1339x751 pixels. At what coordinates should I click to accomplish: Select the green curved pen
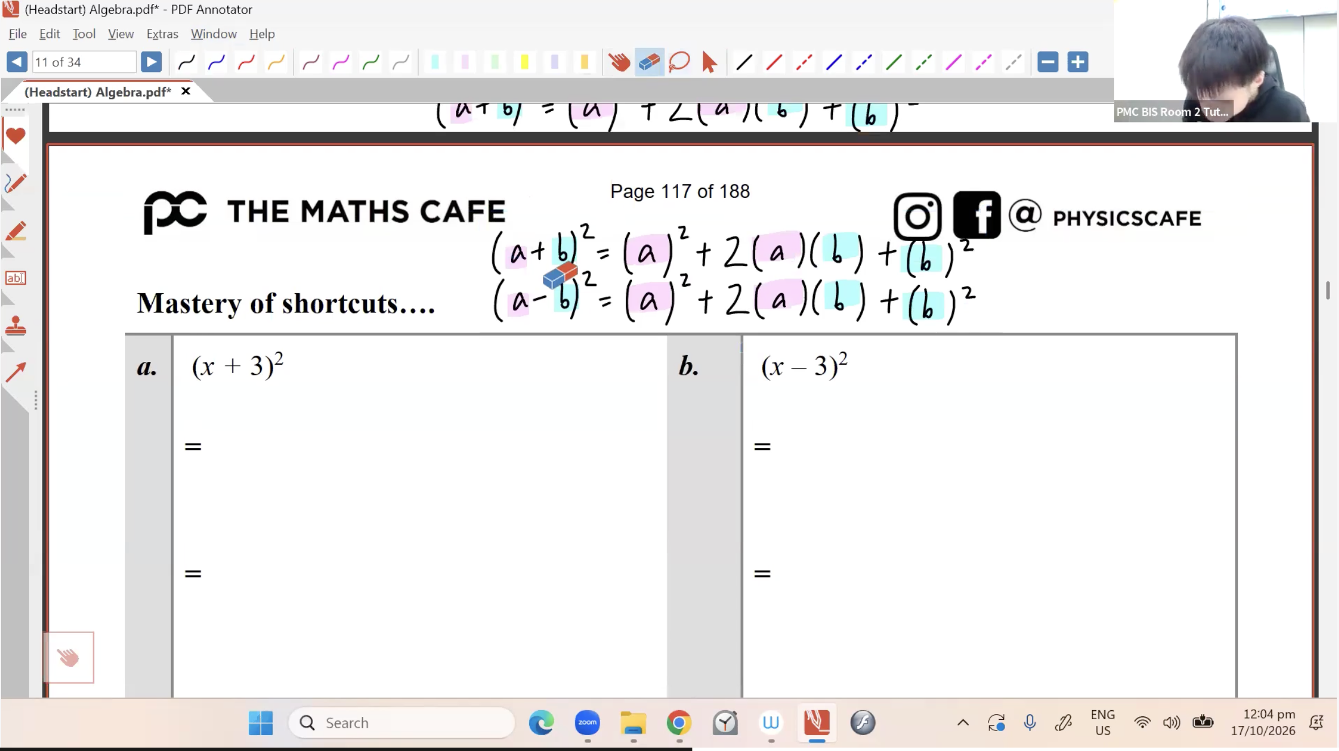tap(371, 62)
